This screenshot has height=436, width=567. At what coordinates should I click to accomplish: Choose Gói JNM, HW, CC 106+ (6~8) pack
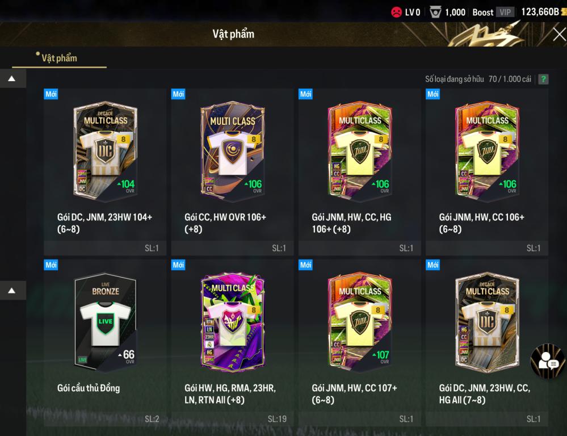(x=487, y=172)
